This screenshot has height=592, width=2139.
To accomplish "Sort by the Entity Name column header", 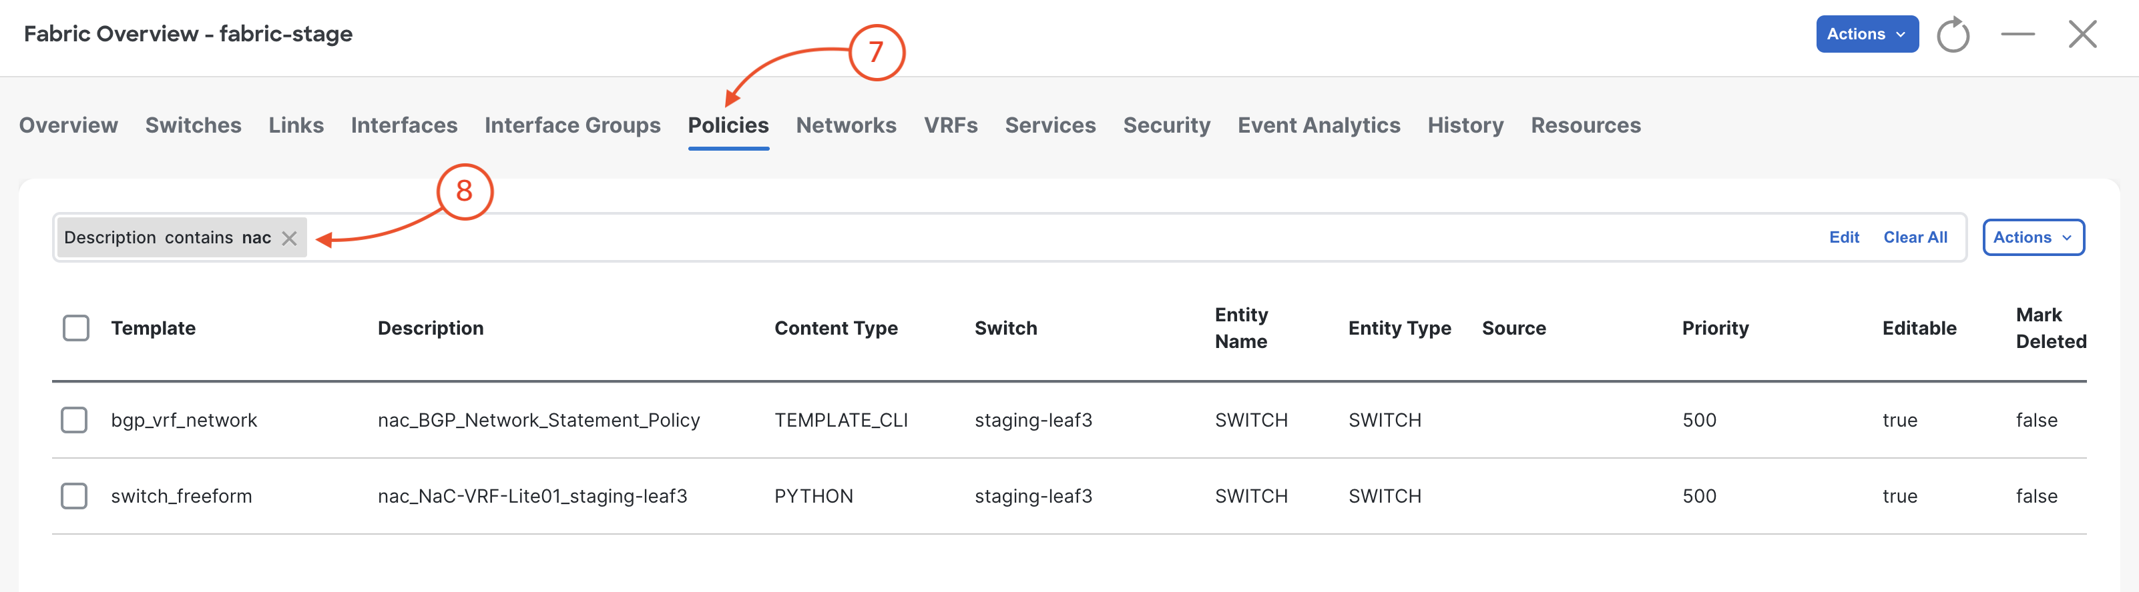I will pos(1240,329).
